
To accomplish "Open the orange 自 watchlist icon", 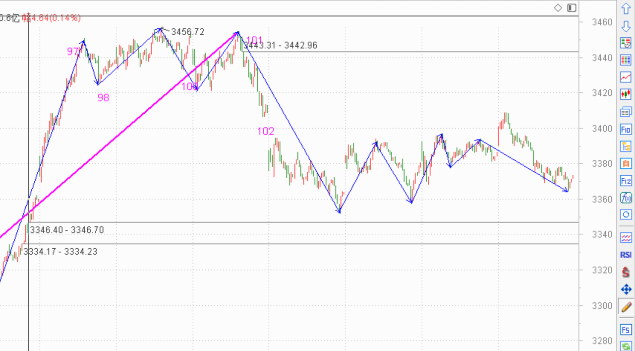I will tap(626, 163).
